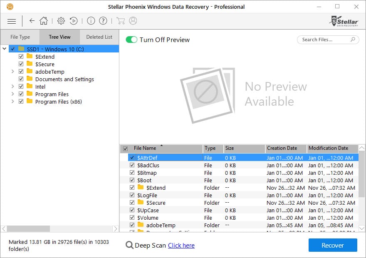Click the Search Files input box
The height and width of the screenshot is (258, 366).
click(324, 40)
